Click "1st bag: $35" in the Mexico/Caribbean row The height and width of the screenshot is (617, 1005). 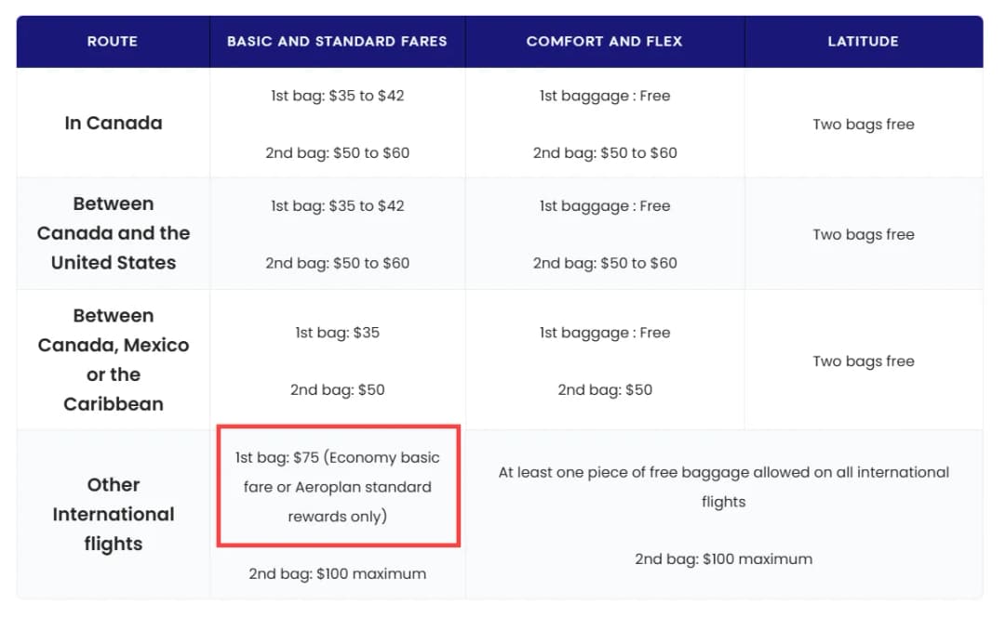coord(337,333)
